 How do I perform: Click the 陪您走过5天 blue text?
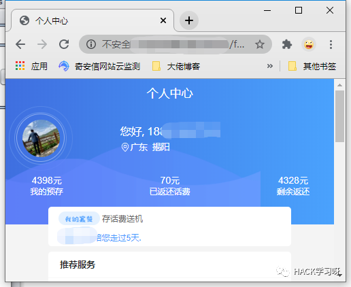pos(119,238)
